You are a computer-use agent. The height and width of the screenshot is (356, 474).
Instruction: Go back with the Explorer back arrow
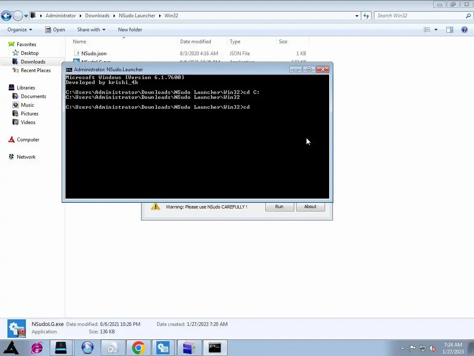click(6, 16)
